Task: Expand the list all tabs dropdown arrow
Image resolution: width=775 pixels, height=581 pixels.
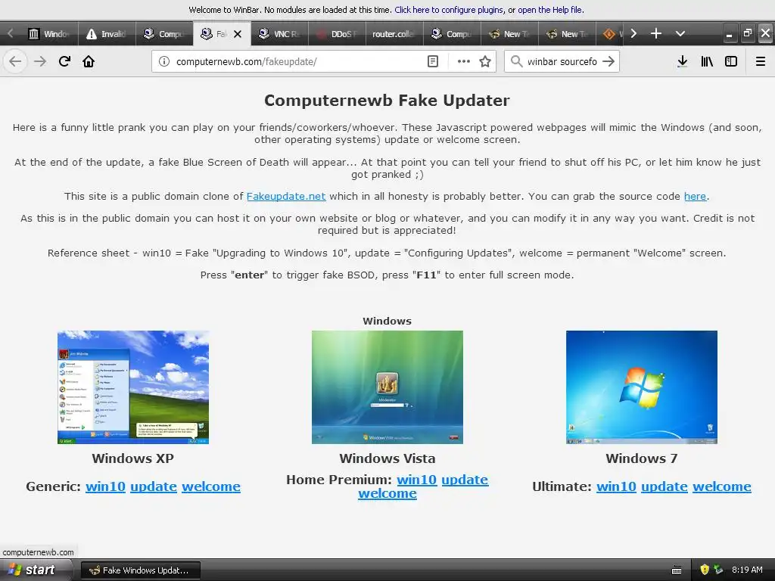Action: click(x=680, y=33)
